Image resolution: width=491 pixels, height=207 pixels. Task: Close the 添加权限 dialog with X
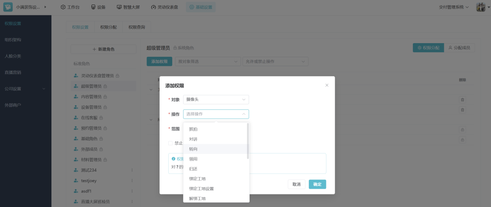[x=326, y=85]
